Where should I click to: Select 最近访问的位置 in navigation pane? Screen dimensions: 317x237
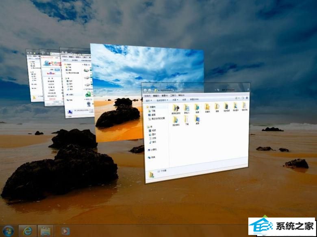point(157,118)
